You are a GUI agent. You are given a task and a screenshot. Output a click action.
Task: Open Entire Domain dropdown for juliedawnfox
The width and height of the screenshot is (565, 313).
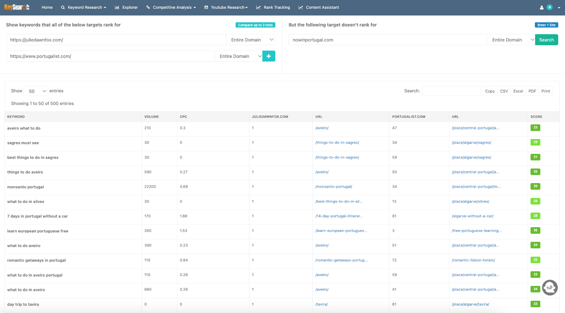pos(250,40)
